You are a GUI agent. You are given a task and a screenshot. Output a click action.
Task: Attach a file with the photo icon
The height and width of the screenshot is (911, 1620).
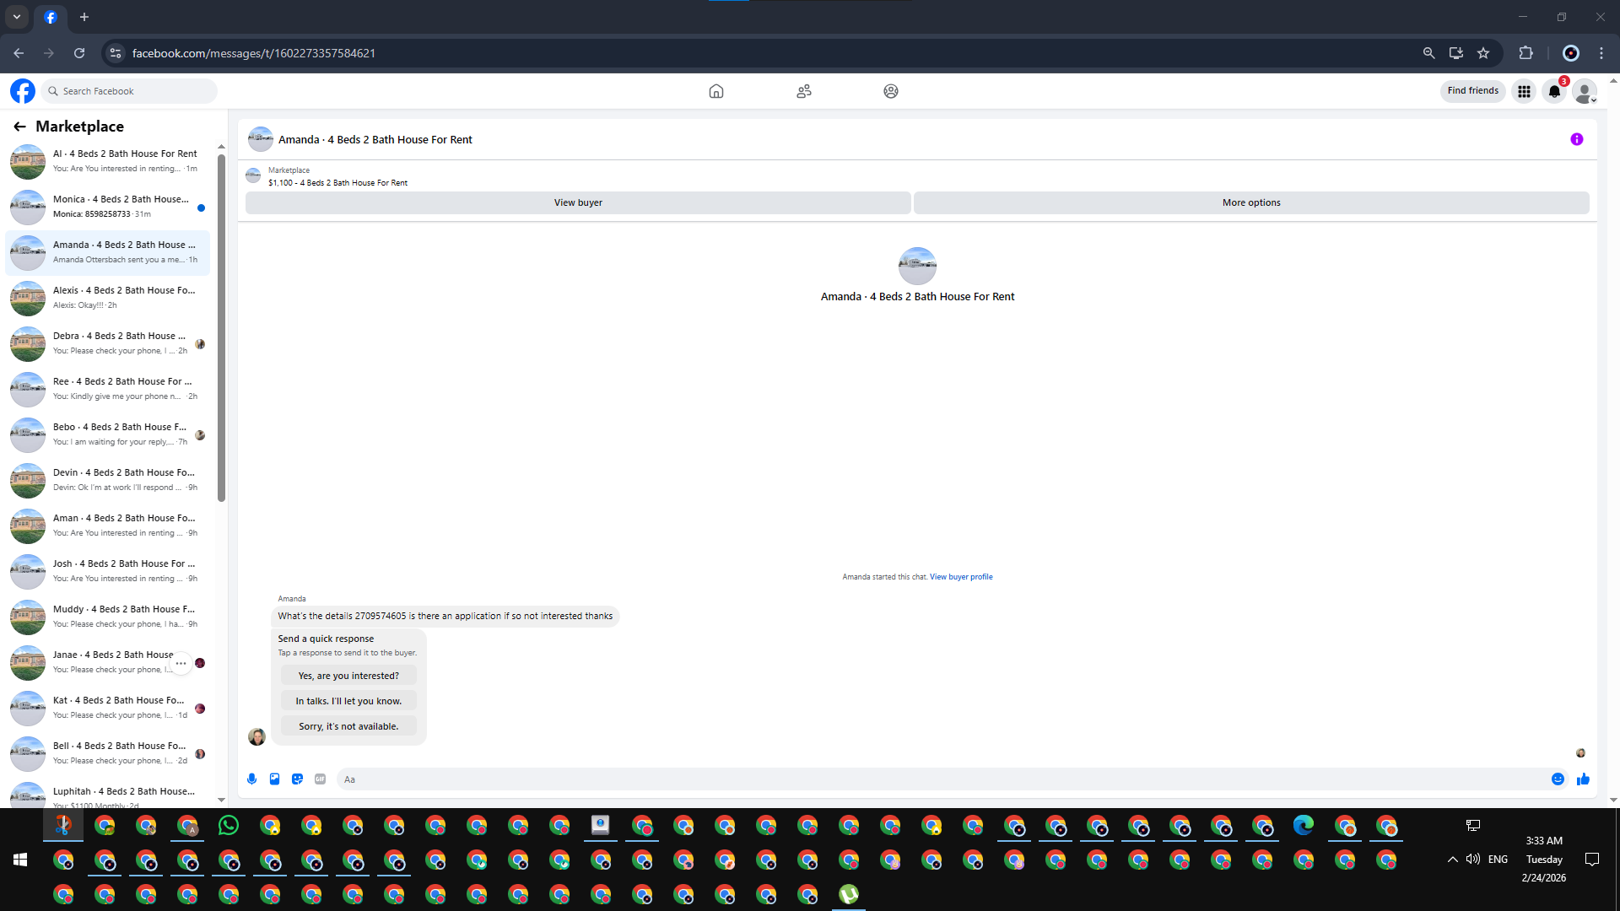coord(274,779)
